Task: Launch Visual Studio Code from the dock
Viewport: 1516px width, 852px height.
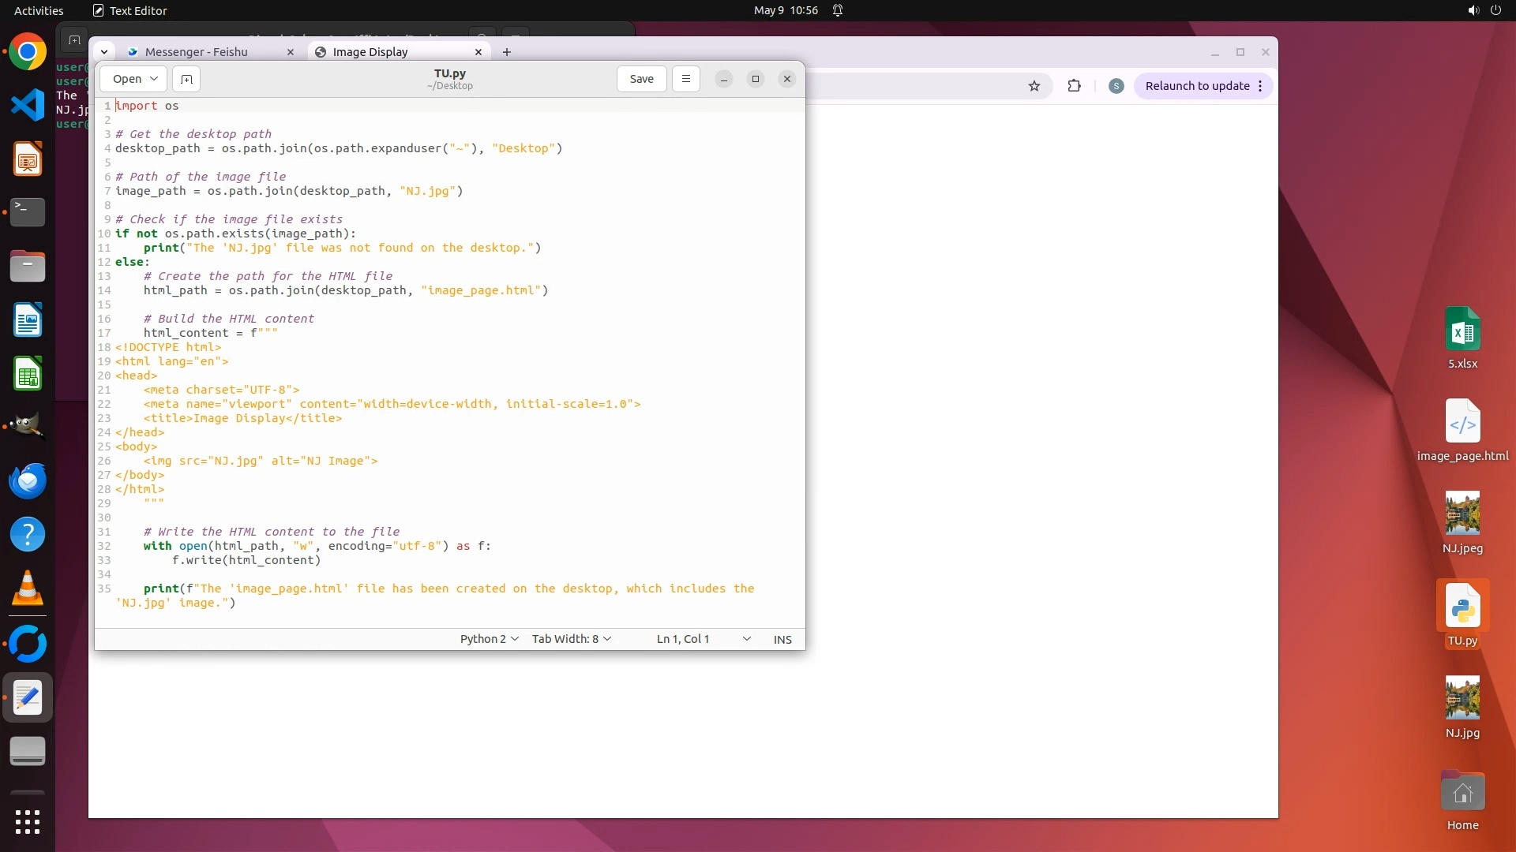Action: pos(28,105)
